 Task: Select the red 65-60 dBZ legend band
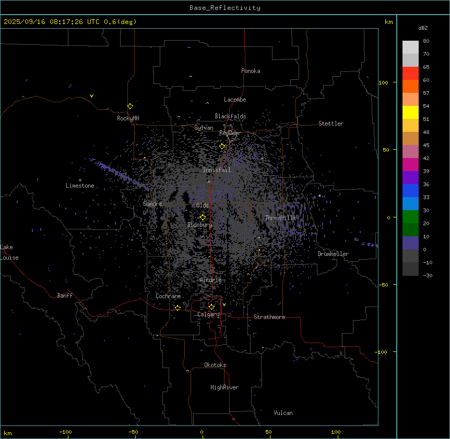410,73
